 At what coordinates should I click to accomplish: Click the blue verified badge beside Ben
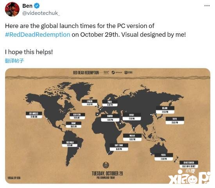(37, 6)
